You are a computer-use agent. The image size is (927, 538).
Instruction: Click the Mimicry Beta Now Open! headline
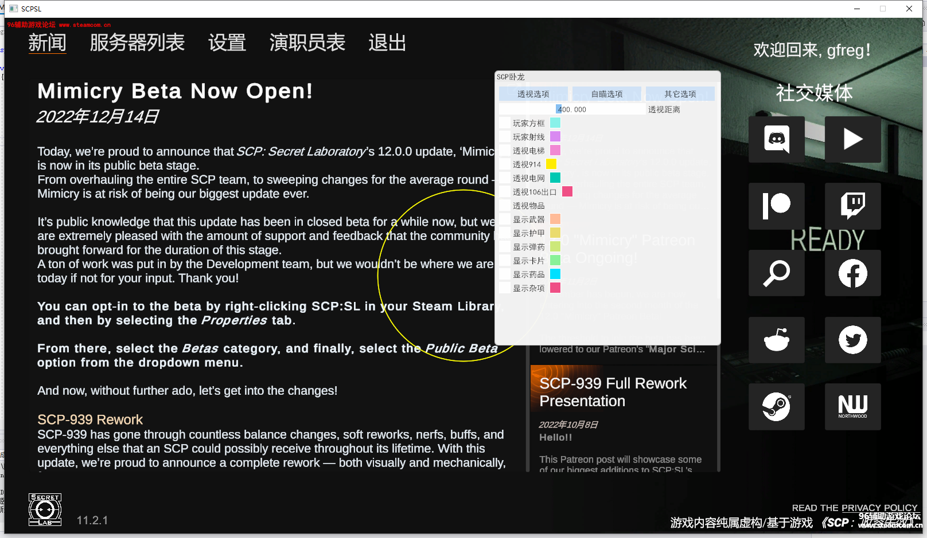point(175,91)
